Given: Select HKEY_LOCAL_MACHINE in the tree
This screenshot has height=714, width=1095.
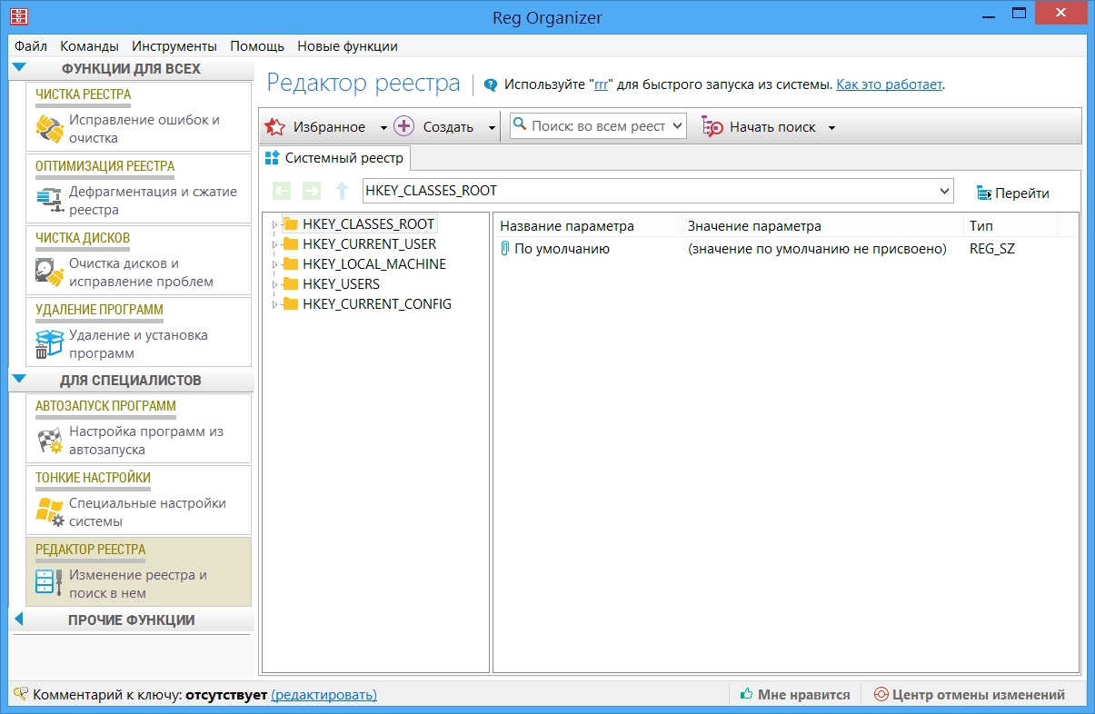Looking at the screenshot, I should [374, 264].
